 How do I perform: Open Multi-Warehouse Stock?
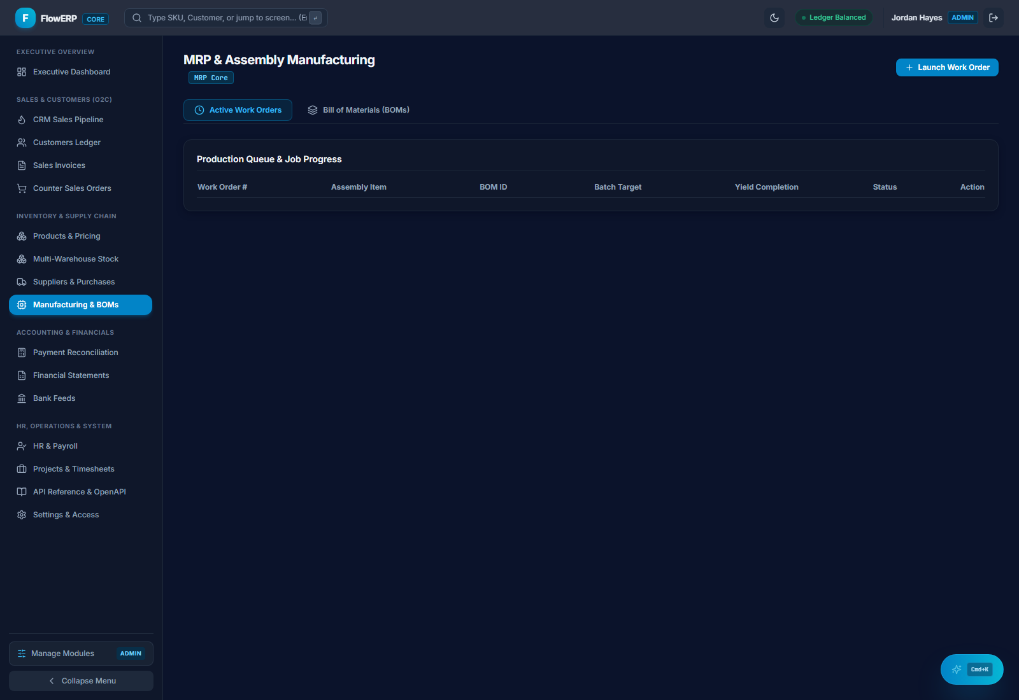click(x=80, y=259)
